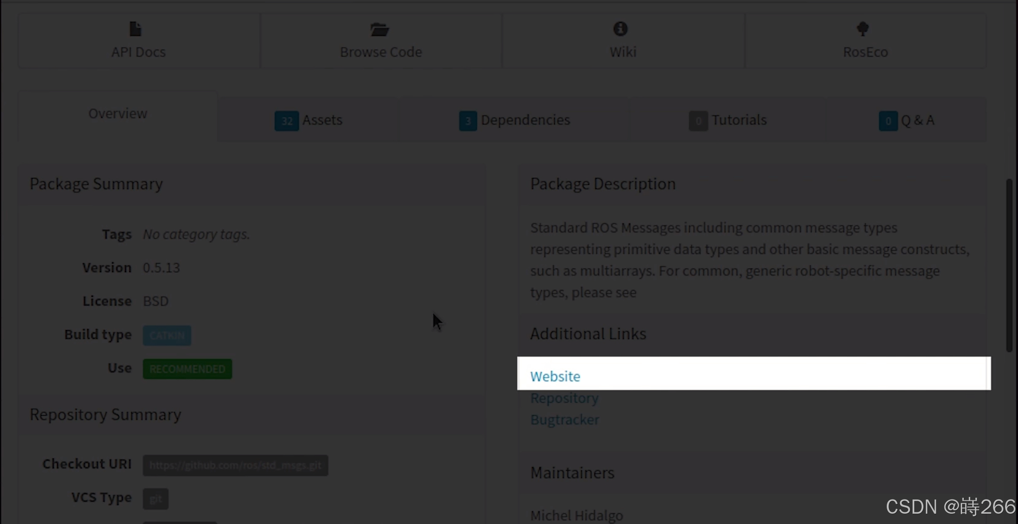Click the Package Description vertical scrollbar

pos(1009,265)
